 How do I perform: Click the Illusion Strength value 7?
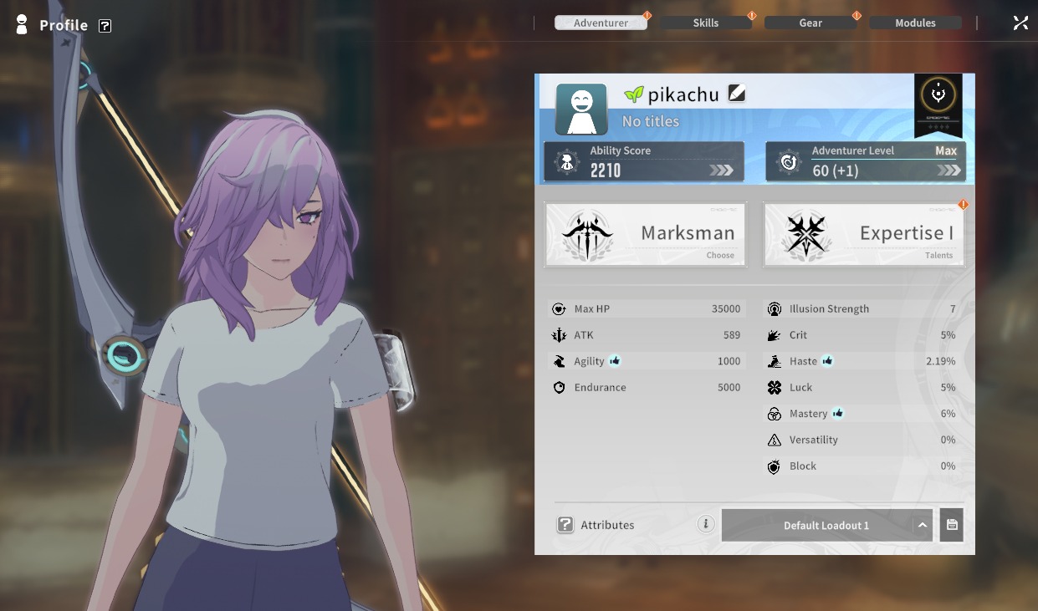953,309
